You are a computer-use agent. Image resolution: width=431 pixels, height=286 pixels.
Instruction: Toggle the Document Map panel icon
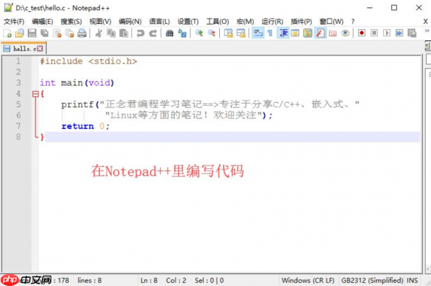pos(308,33)
